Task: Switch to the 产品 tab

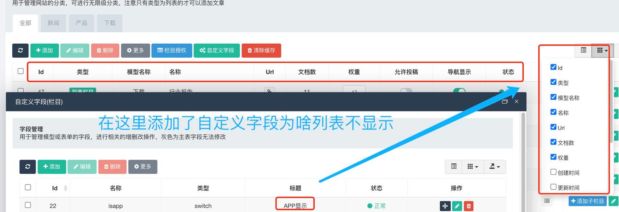Action: point(81,23)
